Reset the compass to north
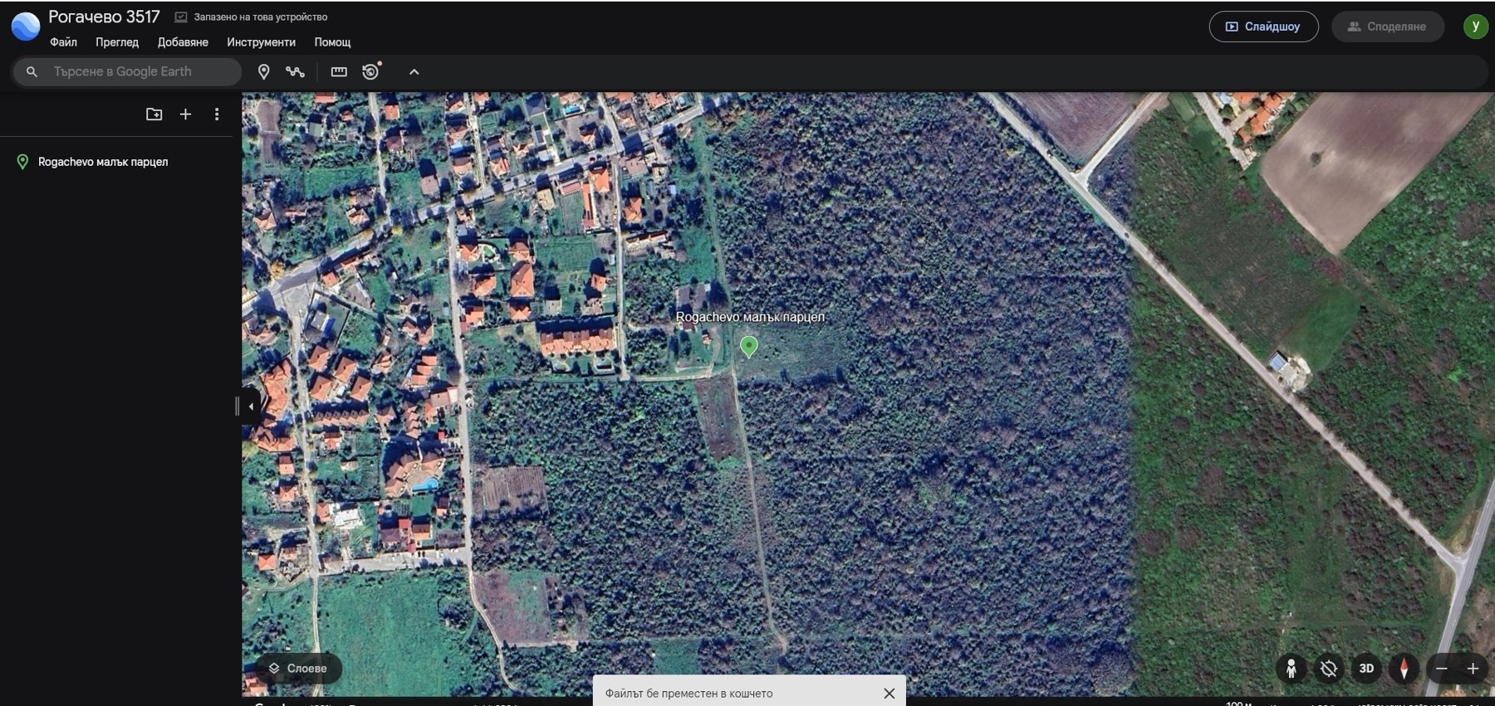Viewport: 1495px width, 706px height. [1404, 669]
